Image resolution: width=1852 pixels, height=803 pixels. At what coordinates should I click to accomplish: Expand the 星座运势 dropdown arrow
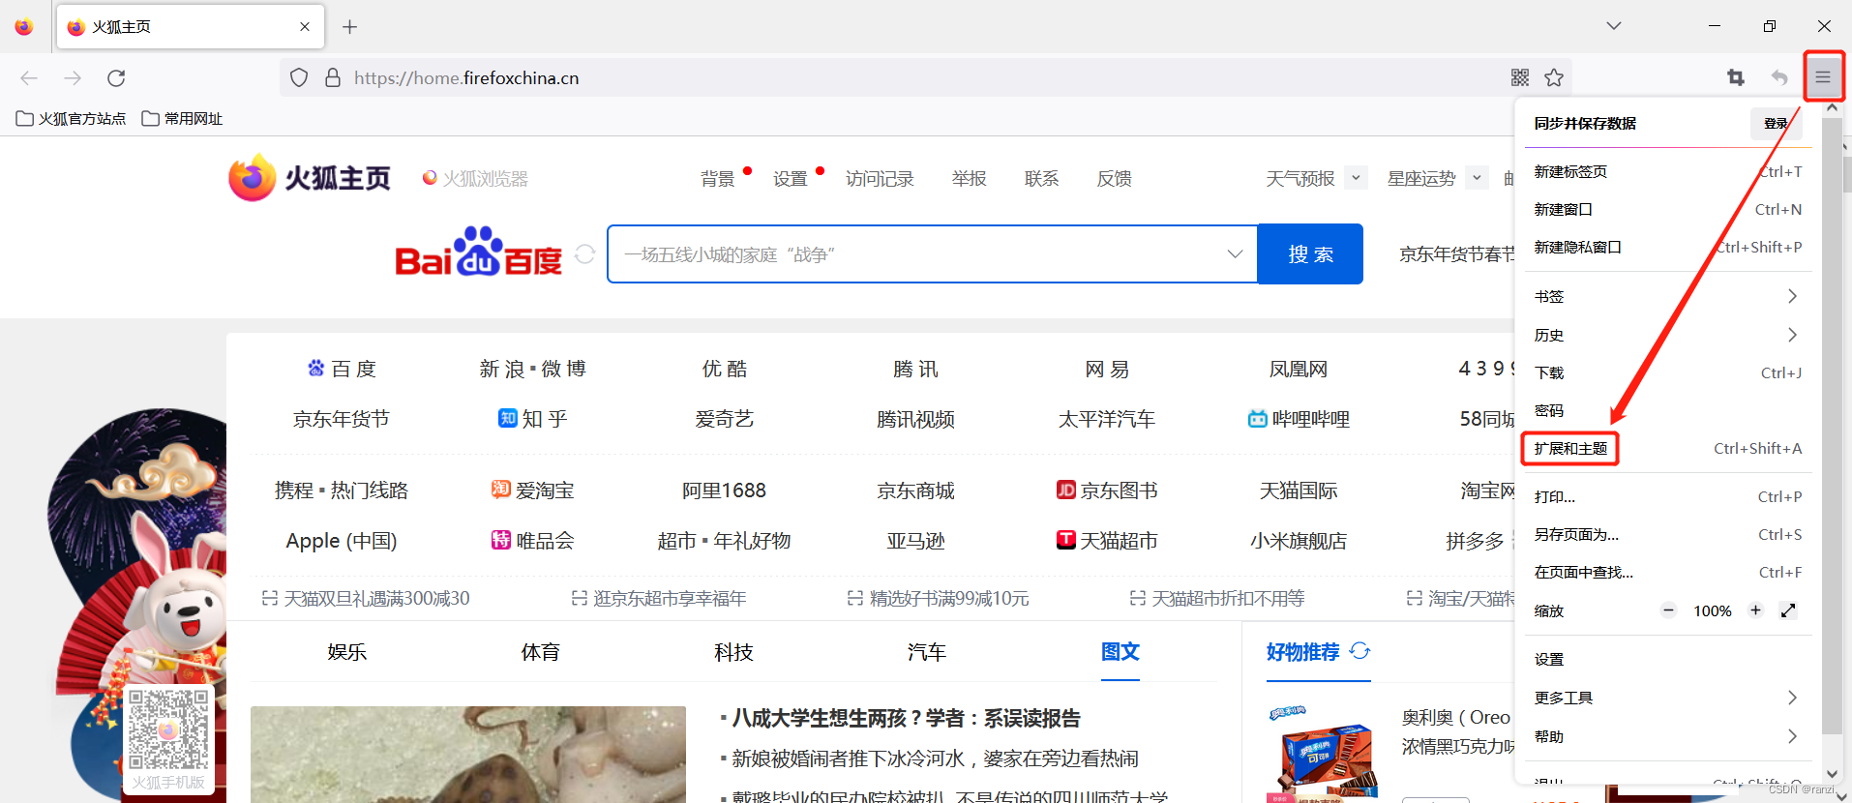[1477, 178]
